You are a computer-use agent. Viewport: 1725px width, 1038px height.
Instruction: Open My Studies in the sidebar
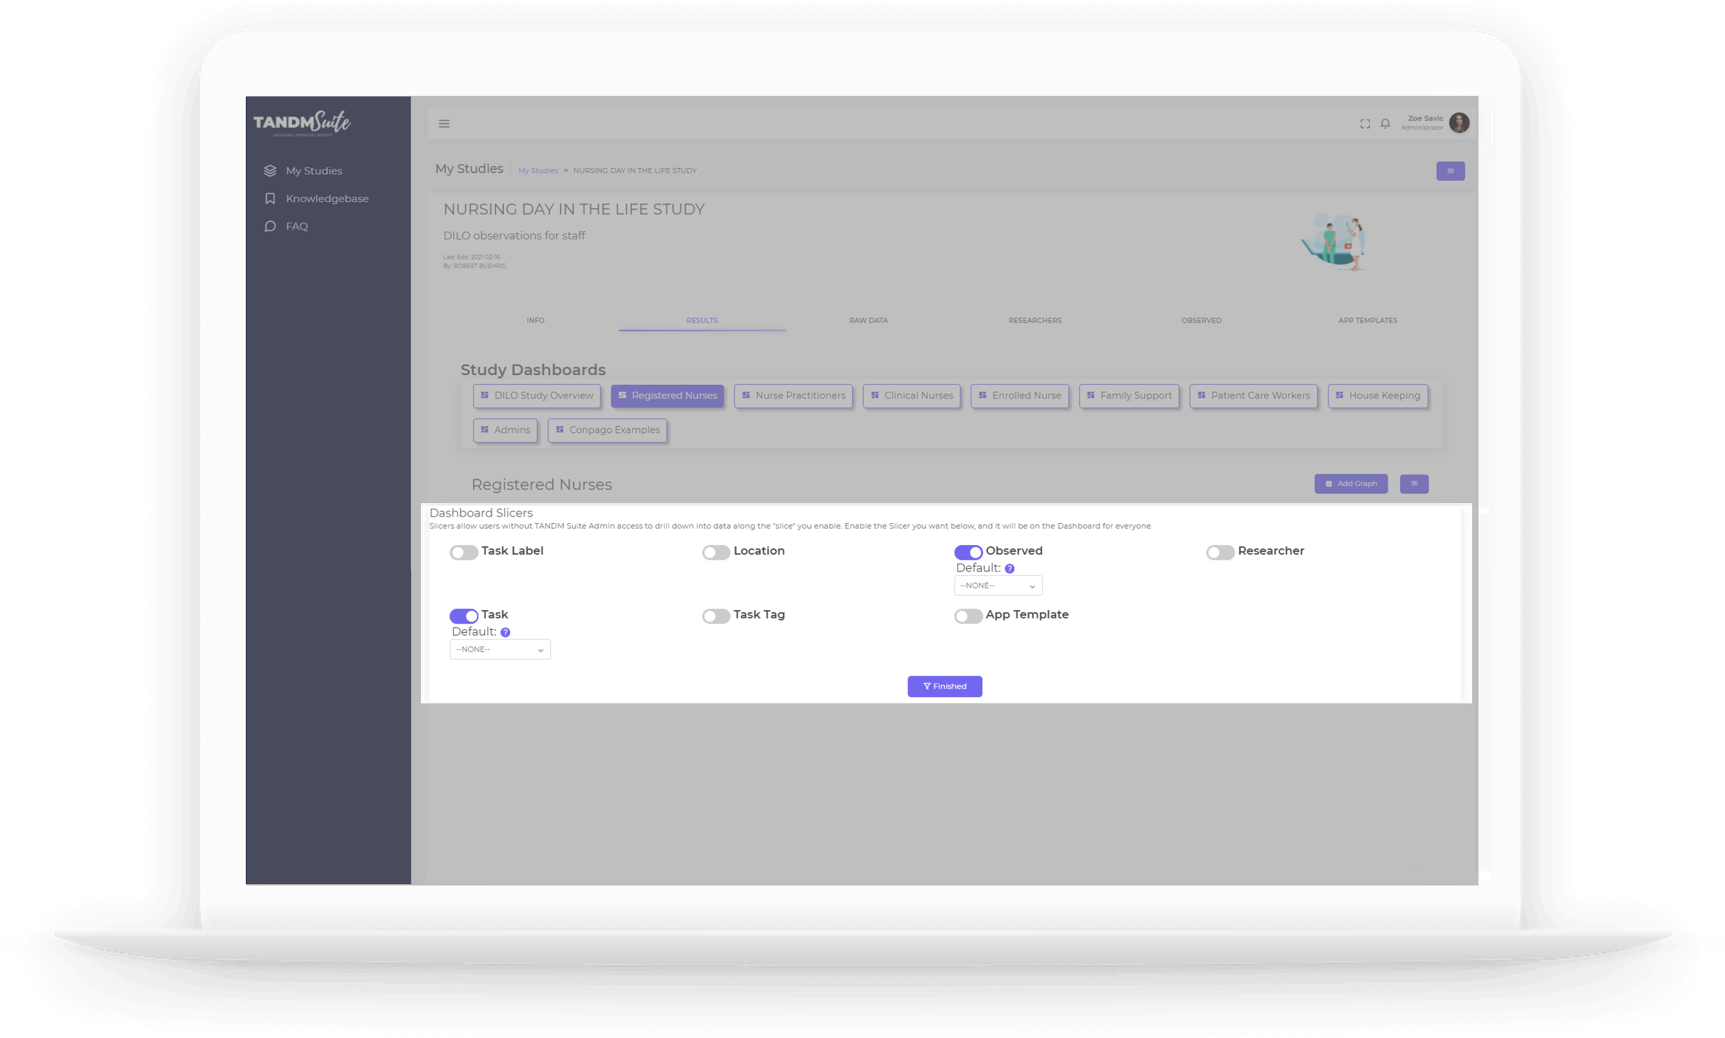[x=313, y=171]
